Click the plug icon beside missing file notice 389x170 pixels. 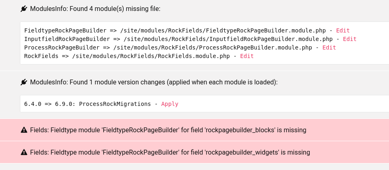(x=24, y=9)
